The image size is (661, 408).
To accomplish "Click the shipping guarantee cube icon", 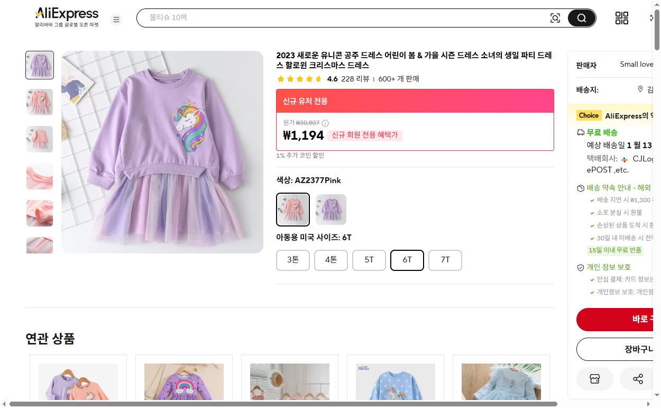I will [x=580, y=188].
